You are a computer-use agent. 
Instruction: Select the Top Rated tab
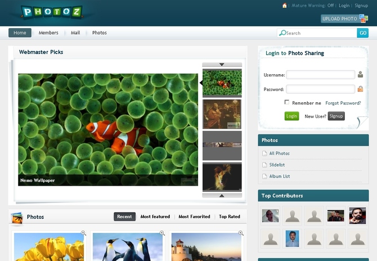pos(230,217)
